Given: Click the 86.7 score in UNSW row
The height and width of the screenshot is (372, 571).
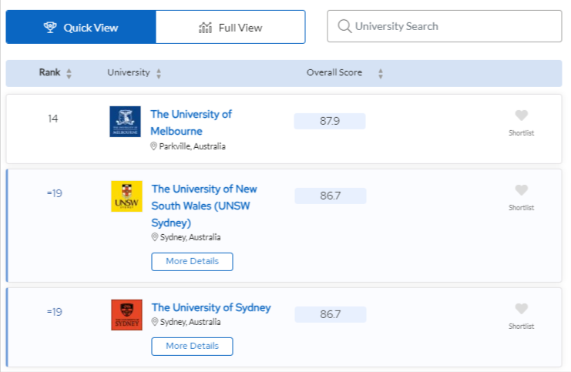Looking at the screenshot, I should (x=331, y=196).
